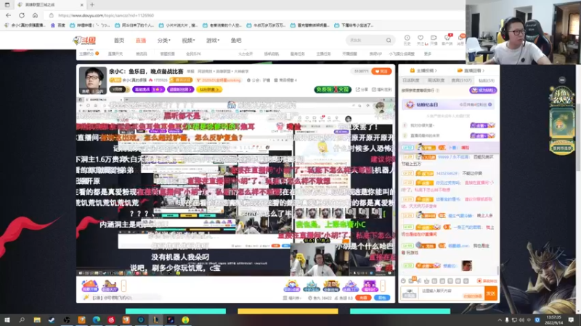The width and height of the screenshot is (581, 326).
Task: Open the purple 超级粉丝团 pill
Action: click(180, 89)
